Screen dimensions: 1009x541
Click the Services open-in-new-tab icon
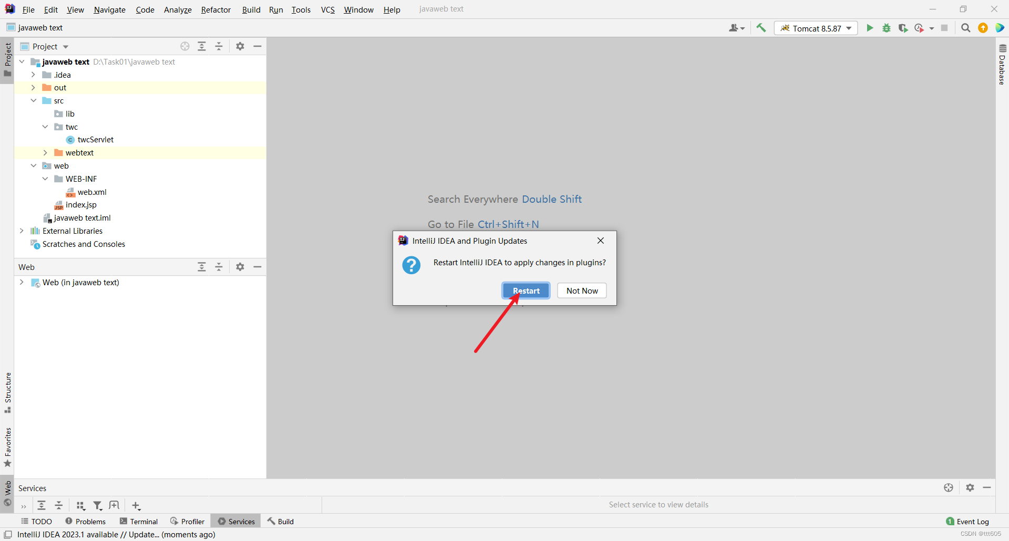[114, 505]
